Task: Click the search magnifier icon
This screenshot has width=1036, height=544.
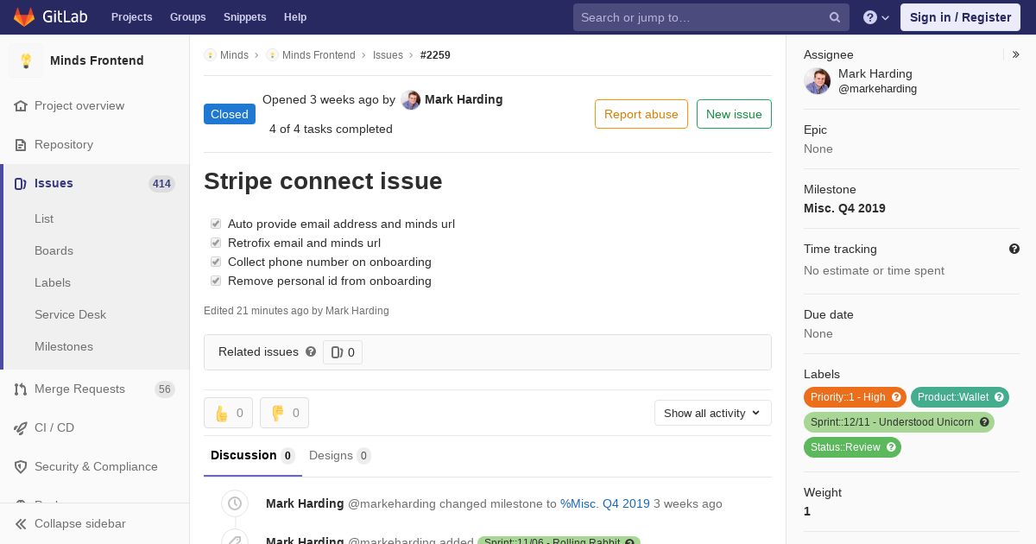Action: pyautogui.click(x=835, y=17)
